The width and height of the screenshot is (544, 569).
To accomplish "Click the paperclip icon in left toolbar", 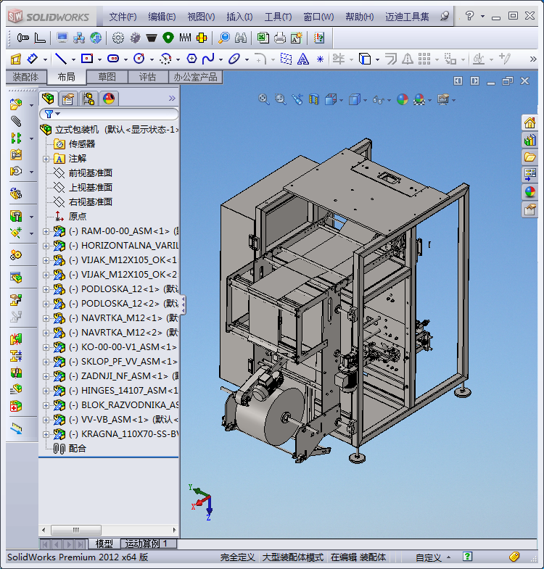I will click(16, 121).
